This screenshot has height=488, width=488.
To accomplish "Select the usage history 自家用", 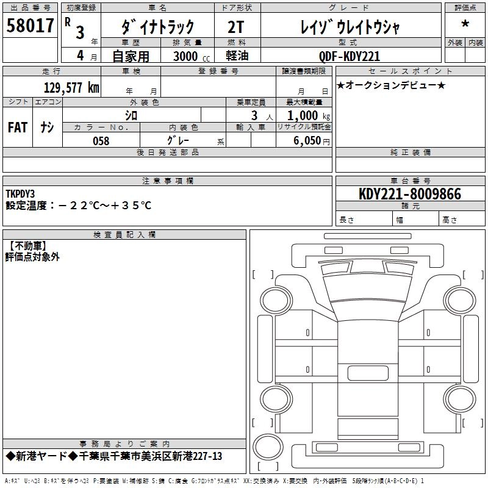I will click(131, 56).
